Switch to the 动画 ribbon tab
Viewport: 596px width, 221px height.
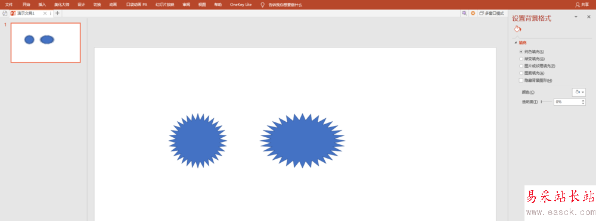tap(113, 5)
